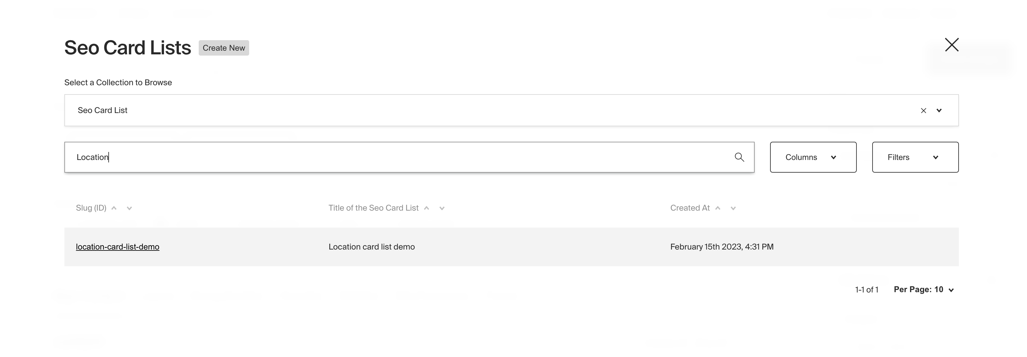
Task: Open the location-card-list-demo entry
Action: click(x=117, y=247)
